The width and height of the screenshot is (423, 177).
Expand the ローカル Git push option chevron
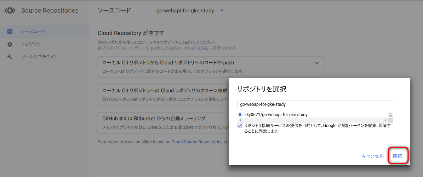pyautogui.click(x=317, y=63)
